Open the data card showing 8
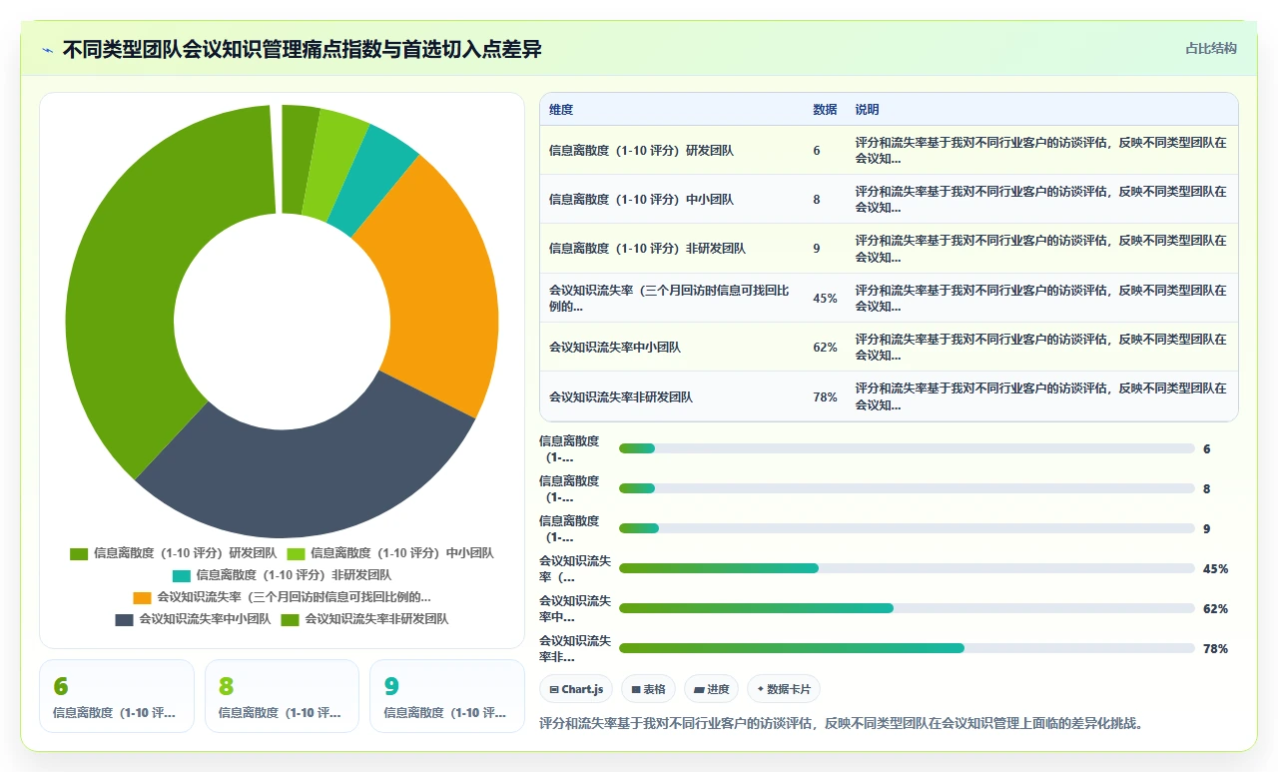Viewport: 1278px width, 772px height. [x=282, y=696]
